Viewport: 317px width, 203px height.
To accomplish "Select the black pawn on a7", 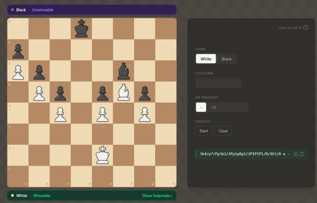I will [x=18, y=51].
